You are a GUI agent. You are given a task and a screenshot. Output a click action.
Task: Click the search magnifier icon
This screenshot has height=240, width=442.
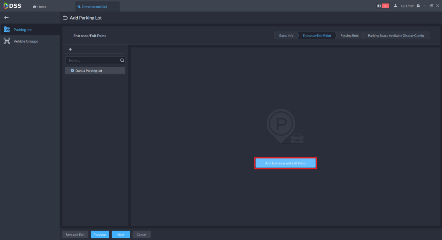pyautogui.click(x=122, y=60)
